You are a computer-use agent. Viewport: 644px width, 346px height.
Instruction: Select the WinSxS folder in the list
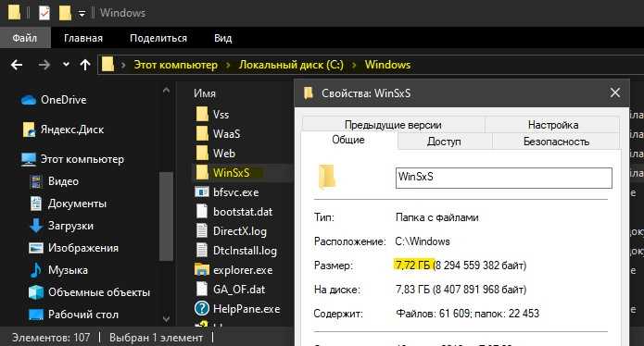pos(231,173)
